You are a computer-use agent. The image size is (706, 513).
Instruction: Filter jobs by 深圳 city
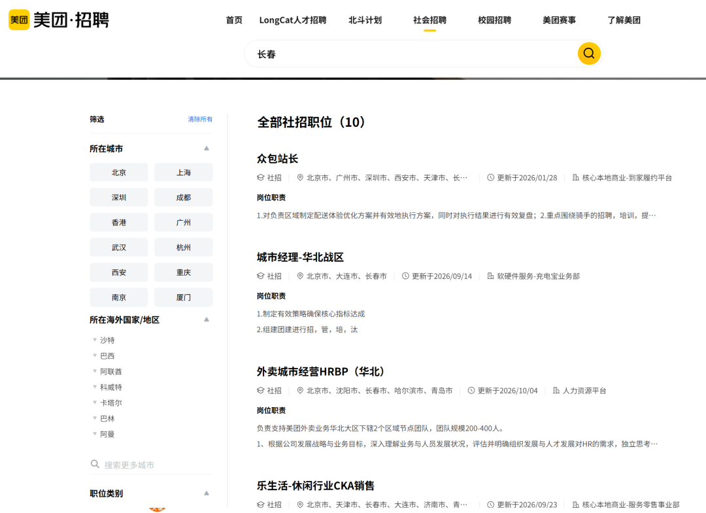pos(119,197)
